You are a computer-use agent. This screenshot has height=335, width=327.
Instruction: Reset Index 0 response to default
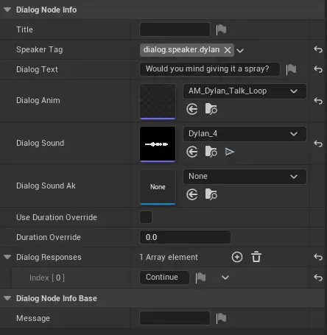[x=318, y=278]
